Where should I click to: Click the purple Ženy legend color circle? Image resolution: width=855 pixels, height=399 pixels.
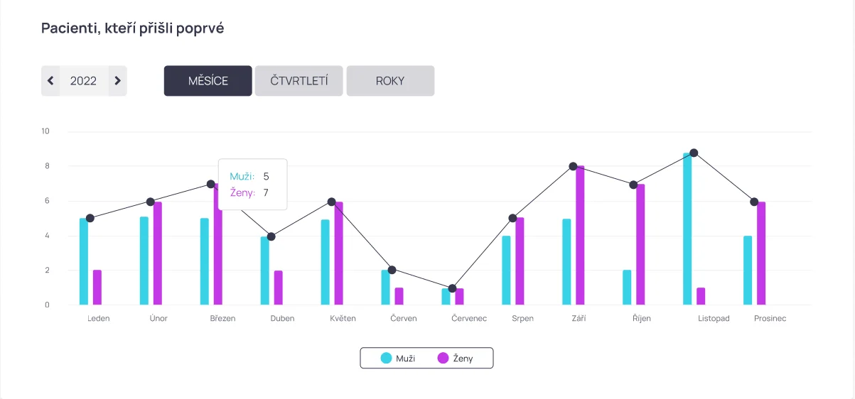click(x=443, y=359)
